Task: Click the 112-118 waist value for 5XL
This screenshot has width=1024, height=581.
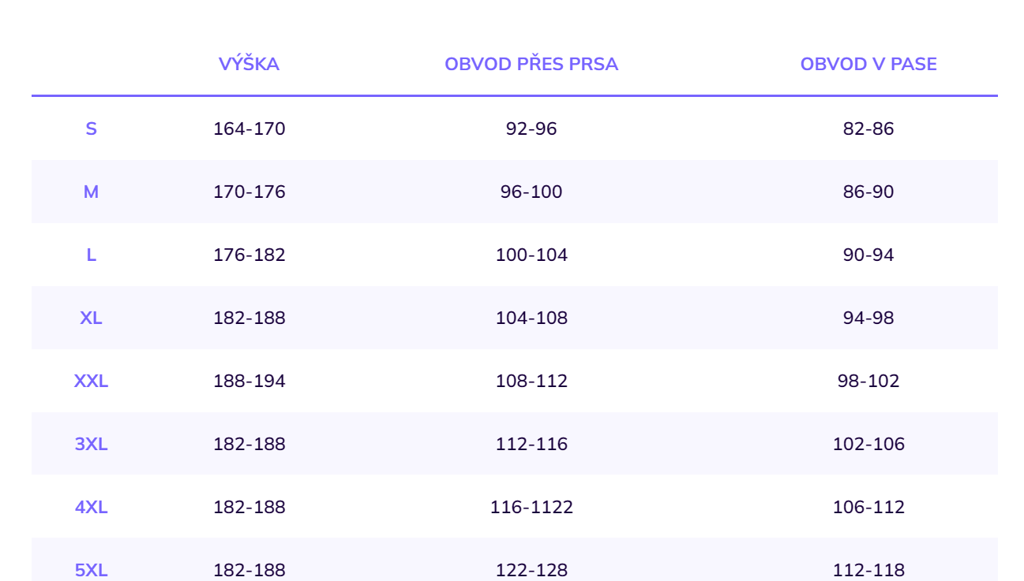Action: pyautogui.click(x=868, y=570)
